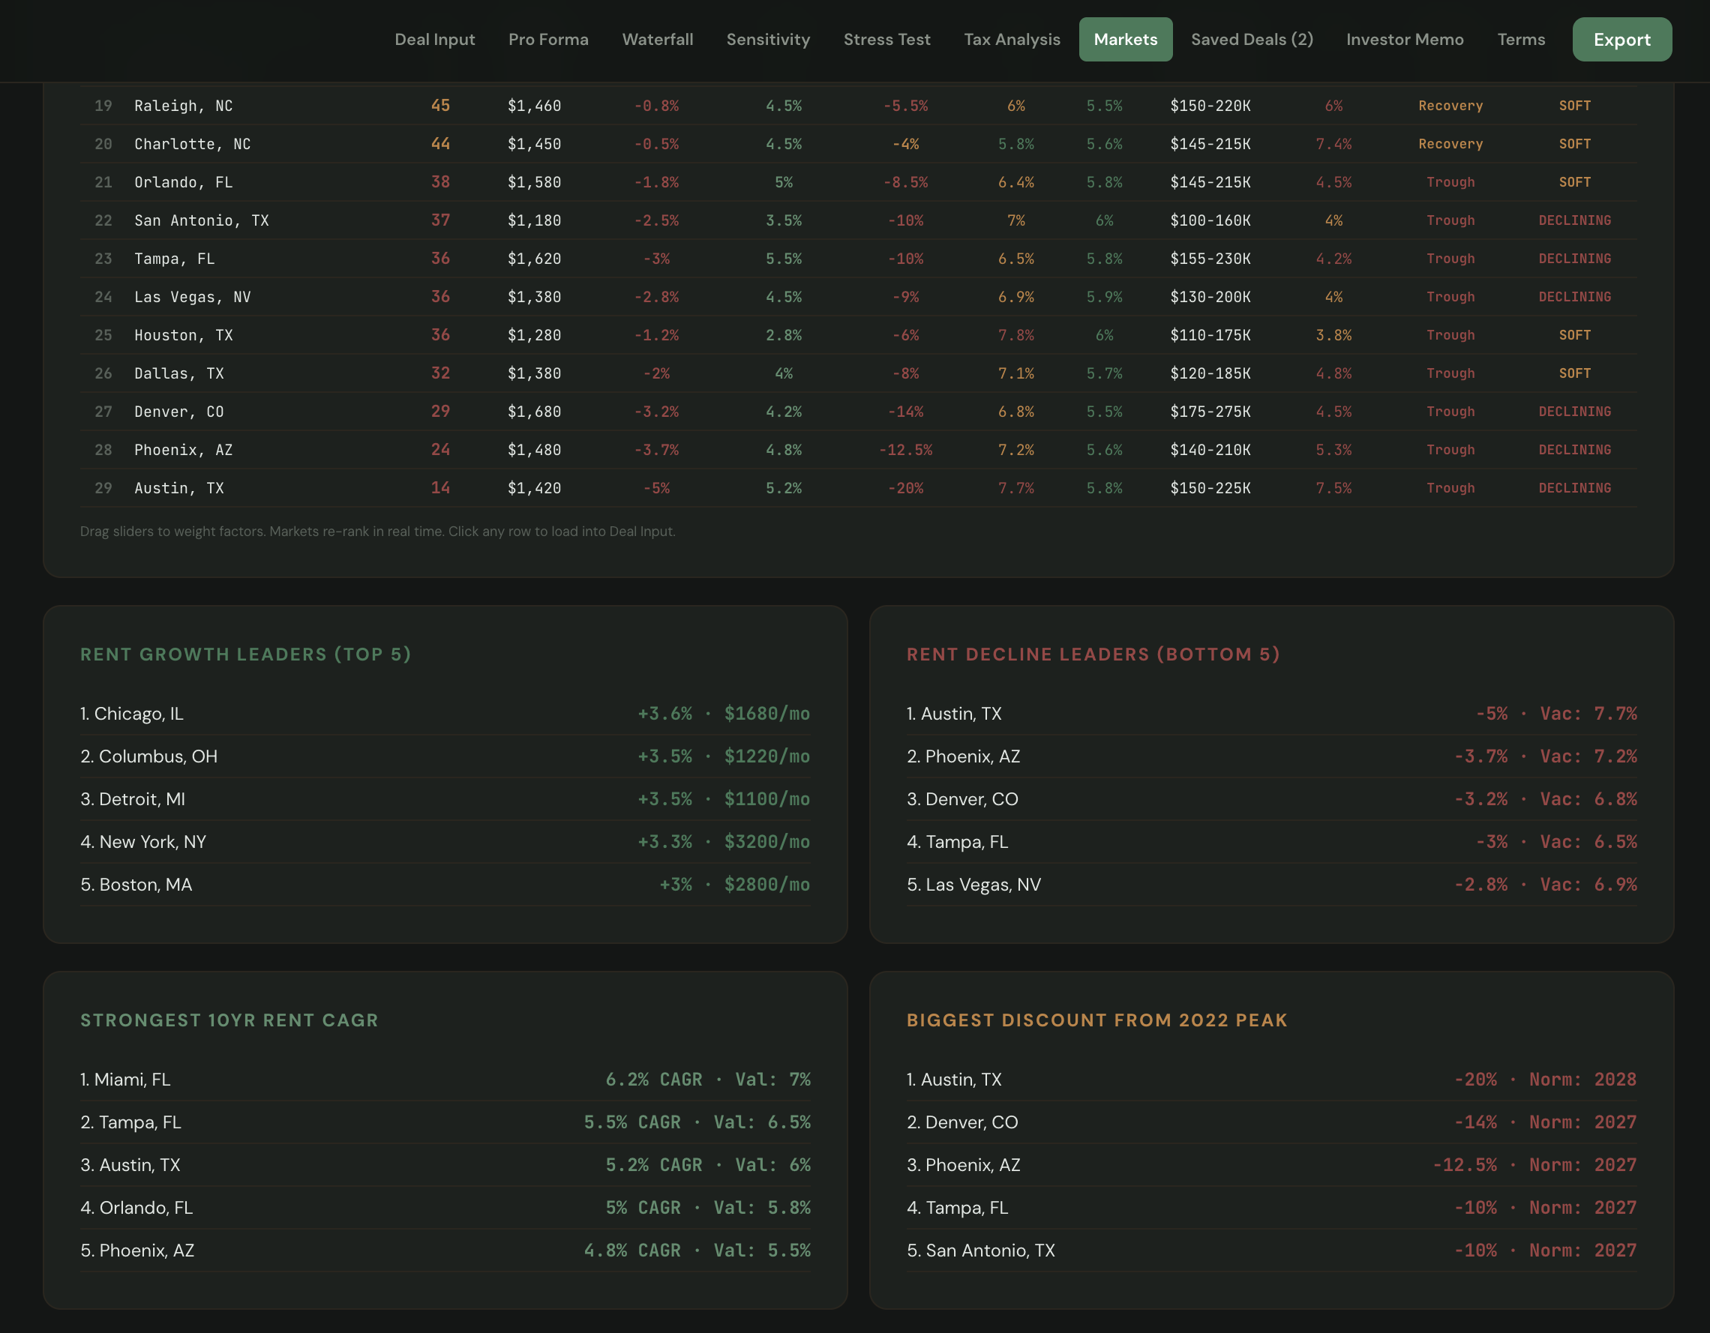The width and height of the screenshot is (1710, 1333).
Task: Load Tampa, FL table row
Action: [x=858, y=259]
